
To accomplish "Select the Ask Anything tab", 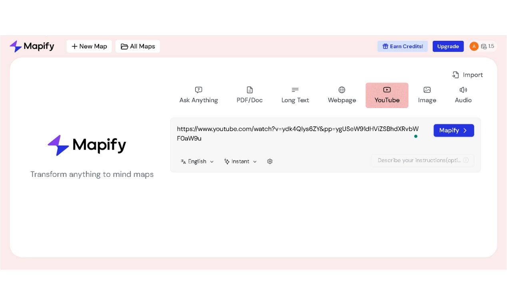I will click(x=199, y=95).
